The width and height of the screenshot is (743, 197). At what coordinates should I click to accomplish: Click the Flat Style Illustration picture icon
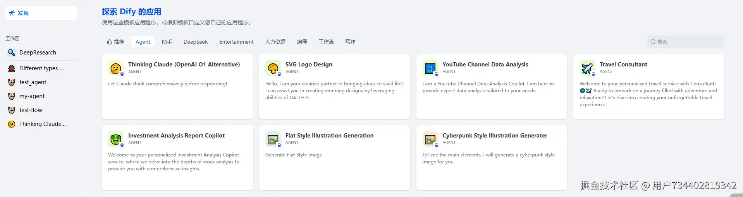coord(273,139)
